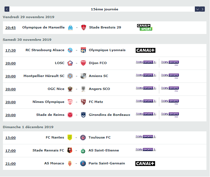Click the AS Saint-Etienne team name
Screen dimensions: 210x177
[x=104, y=150]
